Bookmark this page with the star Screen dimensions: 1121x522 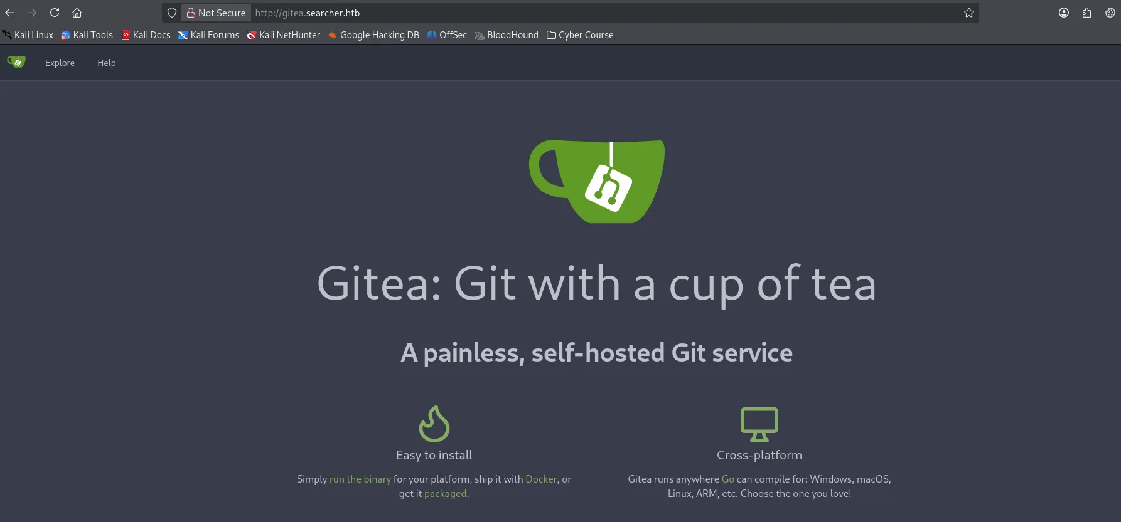click(969, 13)
